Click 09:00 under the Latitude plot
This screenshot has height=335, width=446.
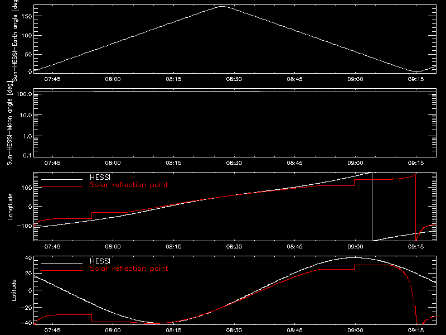click(x=355, y=331)
